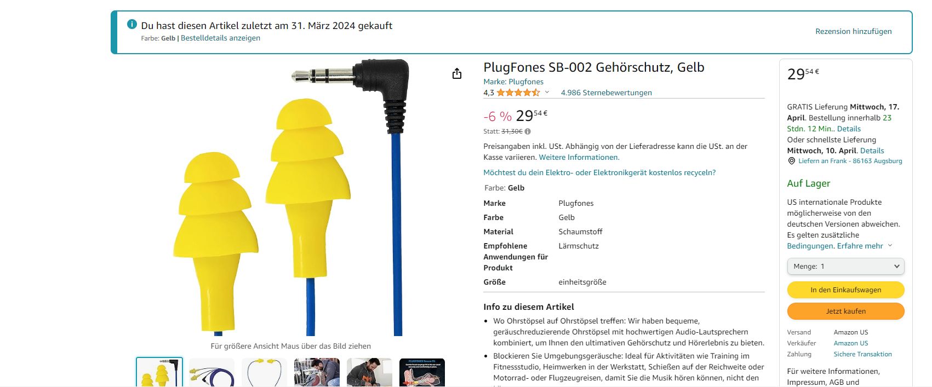The width and height of the screenshot is (932, 387).
Task: Select the ear diagram infographic thumbnail
Action: [422, 372]
